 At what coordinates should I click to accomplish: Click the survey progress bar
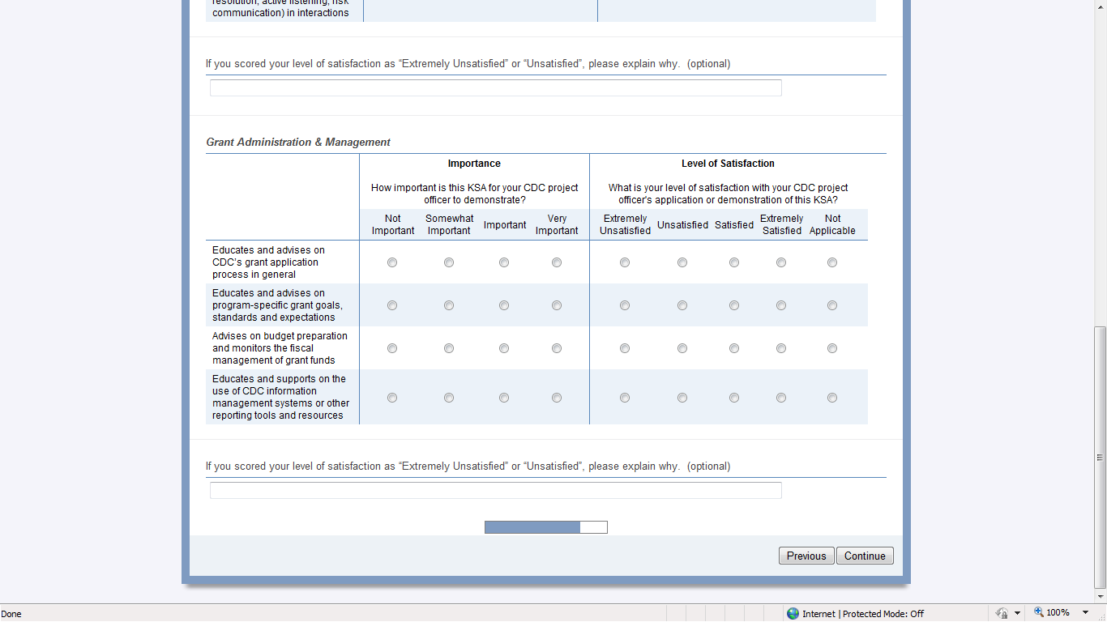tap(546, 527)
